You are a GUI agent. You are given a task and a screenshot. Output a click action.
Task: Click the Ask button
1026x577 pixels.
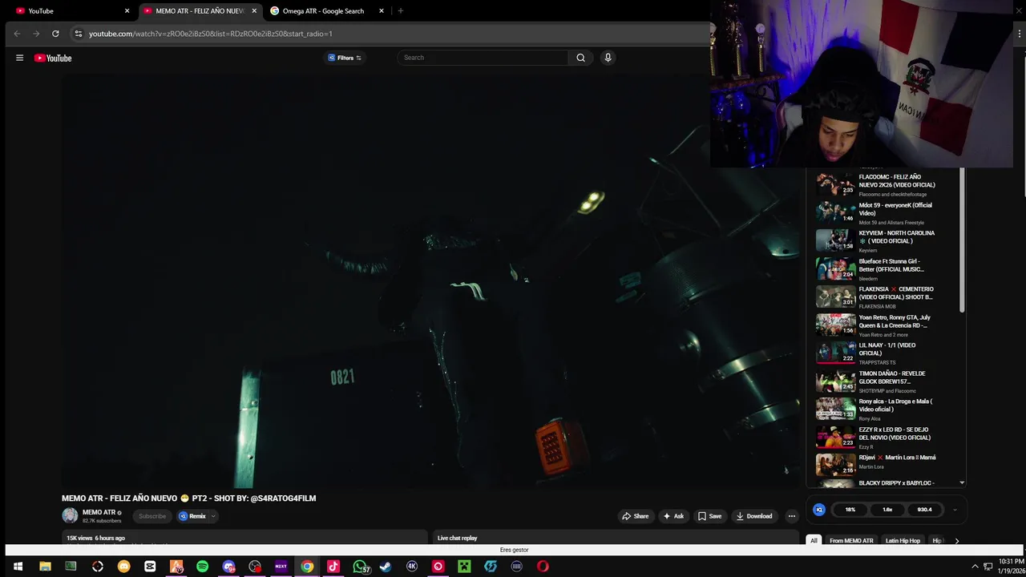(x=673, y=516)
